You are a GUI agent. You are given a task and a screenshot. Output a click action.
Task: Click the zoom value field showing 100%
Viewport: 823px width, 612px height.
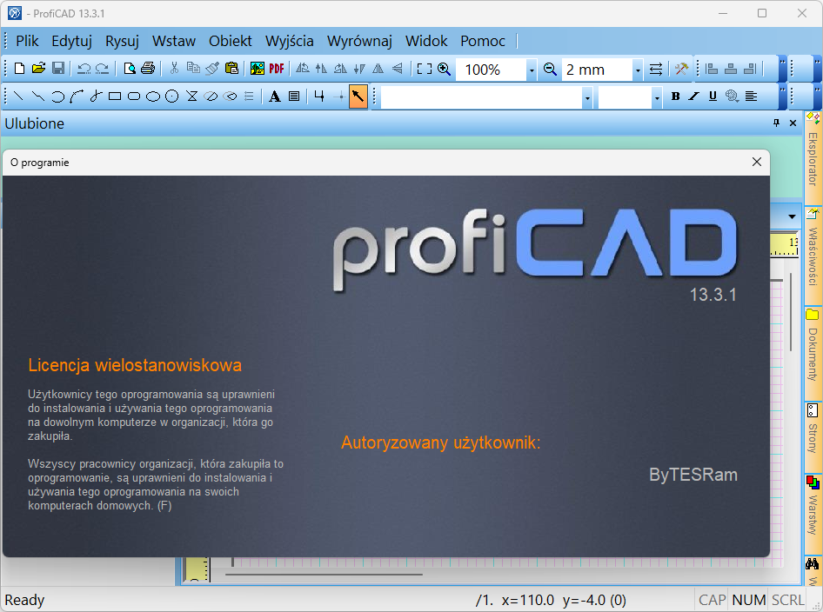[x=492, y=70]
